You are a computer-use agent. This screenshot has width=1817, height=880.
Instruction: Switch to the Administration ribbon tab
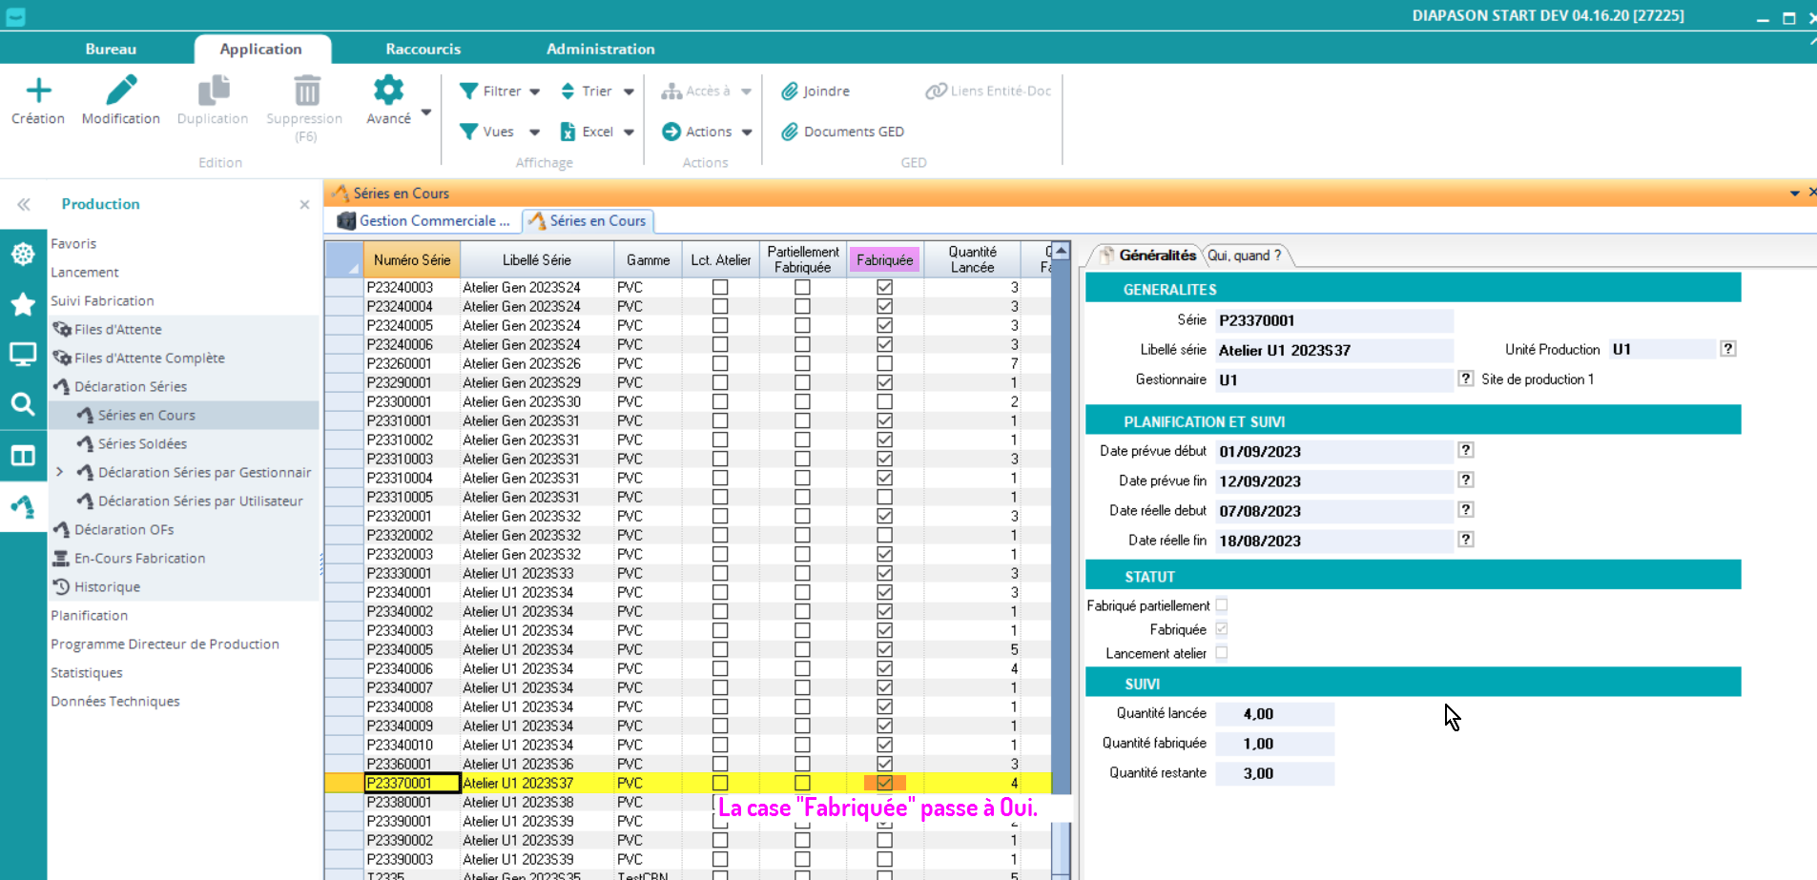600,49
